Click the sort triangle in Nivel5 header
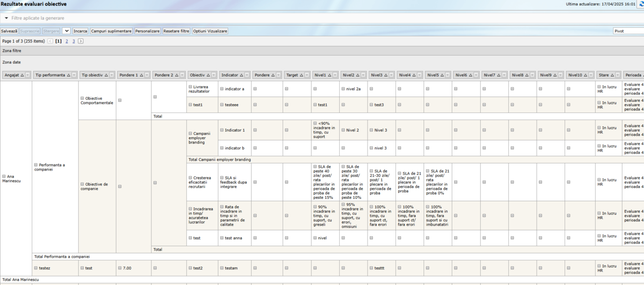The height and width of the screenshot is (285, 644). click(x=442, y=76)
